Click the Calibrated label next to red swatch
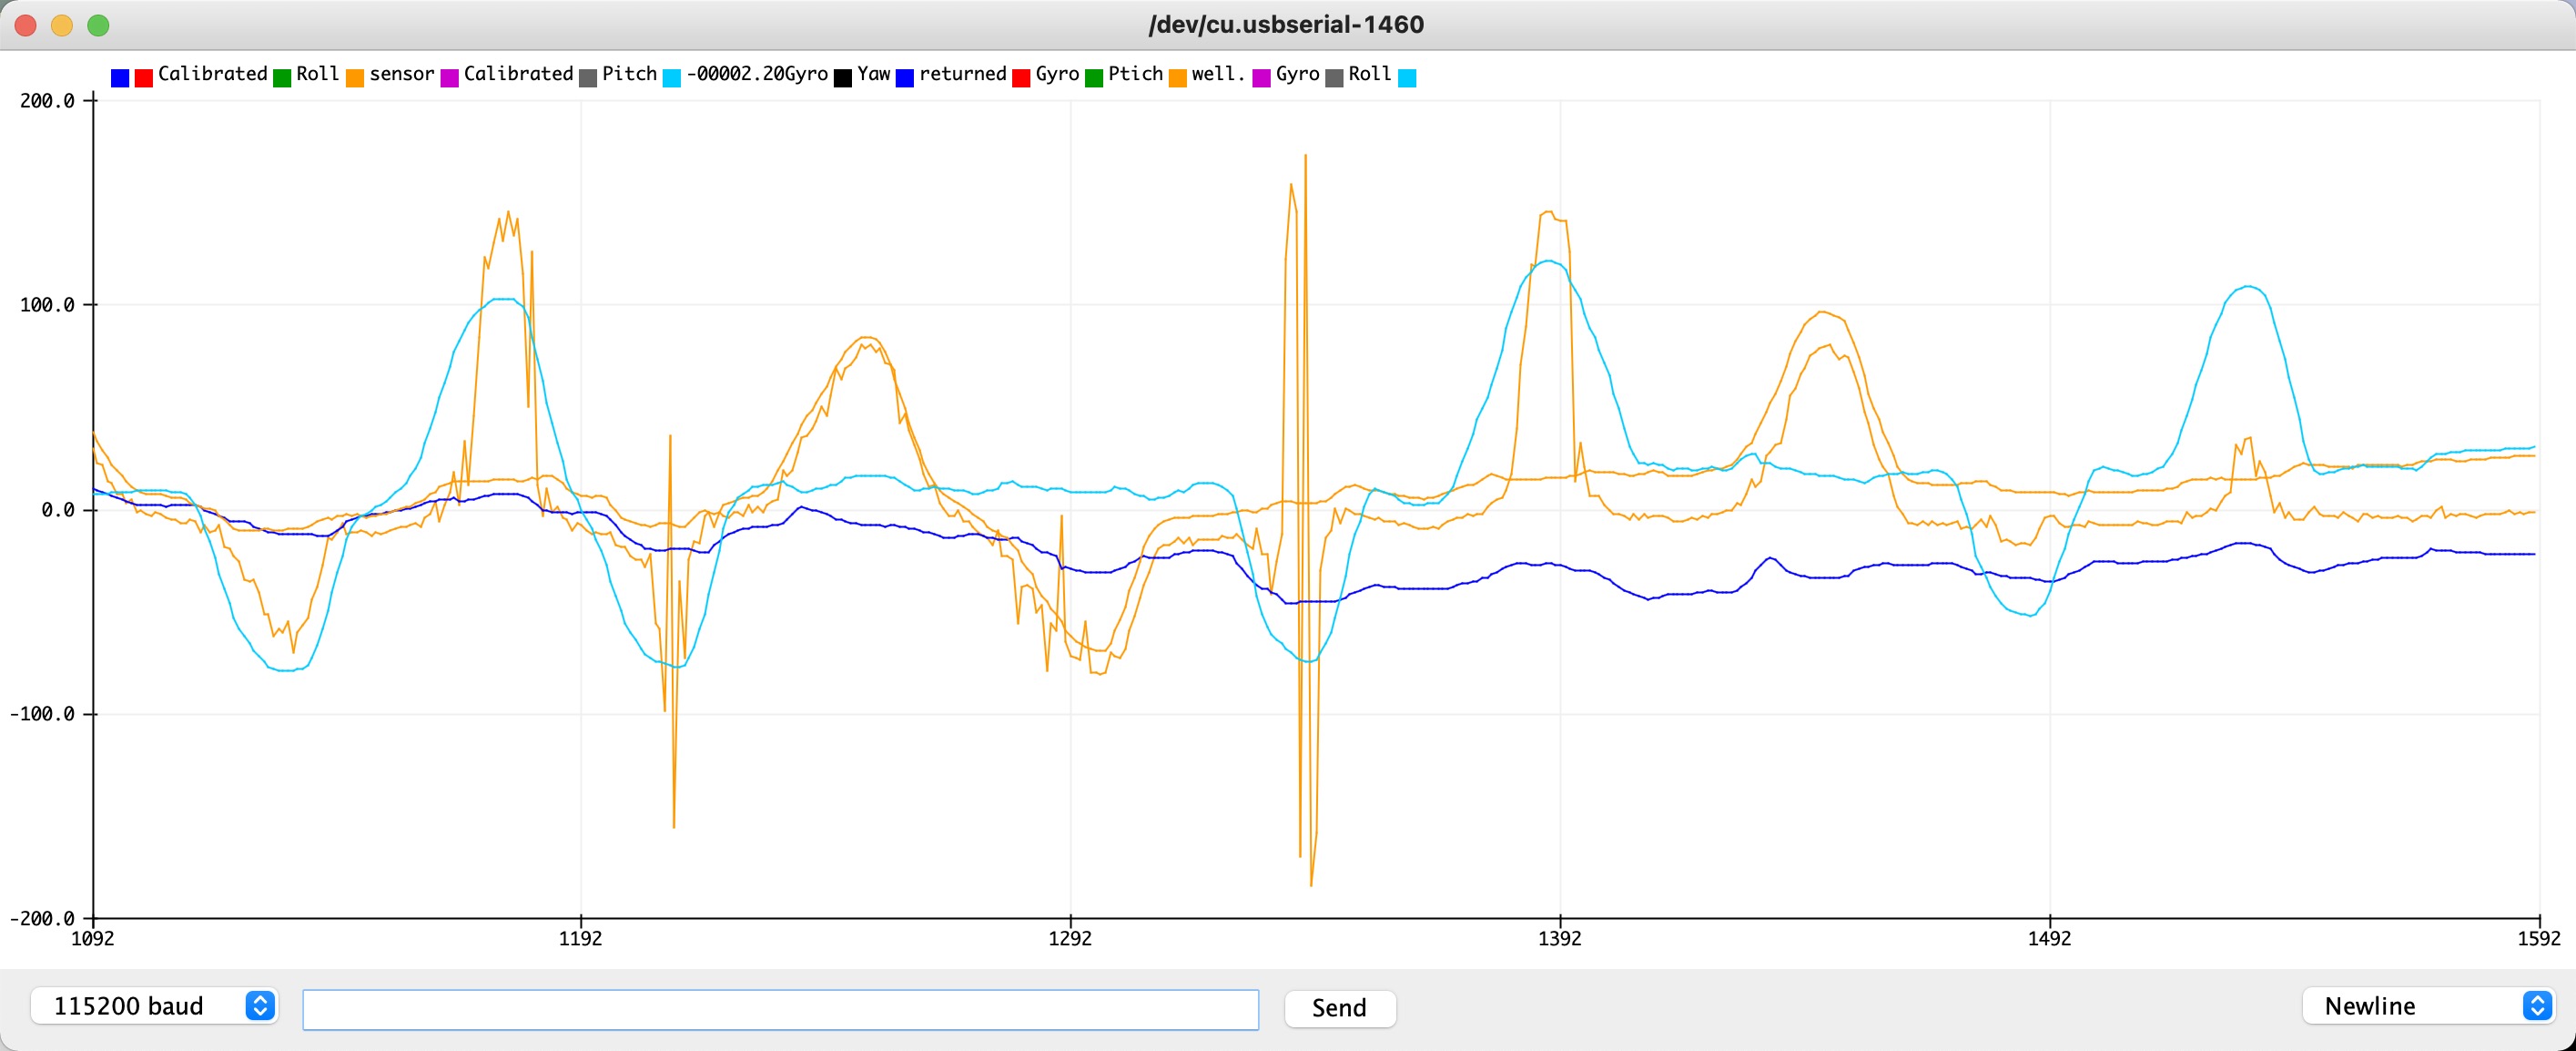The image size is (2576, 1051). click(x=213, y=74)
